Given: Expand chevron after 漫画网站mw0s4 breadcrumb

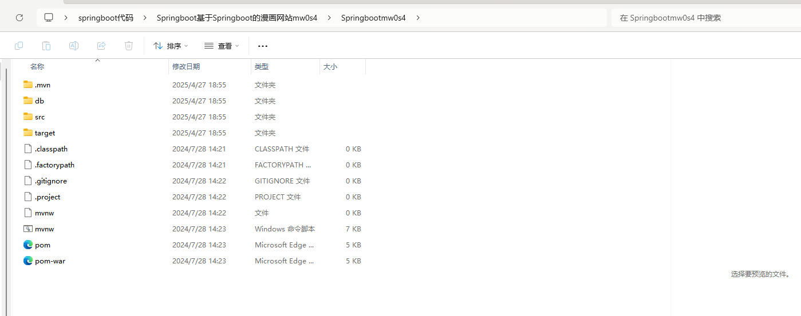Looking at the screenshot, I should 329,18.
